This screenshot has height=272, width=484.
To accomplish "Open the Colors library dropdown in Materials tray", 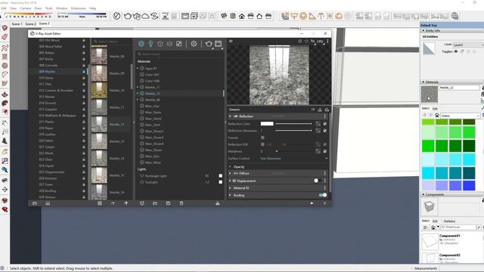I will pyautogui.click(x=460, y=116).
